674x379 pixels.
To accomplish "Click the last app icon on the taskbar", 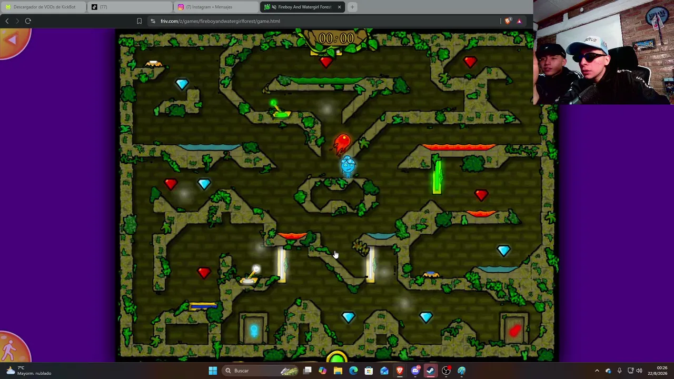I will coord(461,371).
